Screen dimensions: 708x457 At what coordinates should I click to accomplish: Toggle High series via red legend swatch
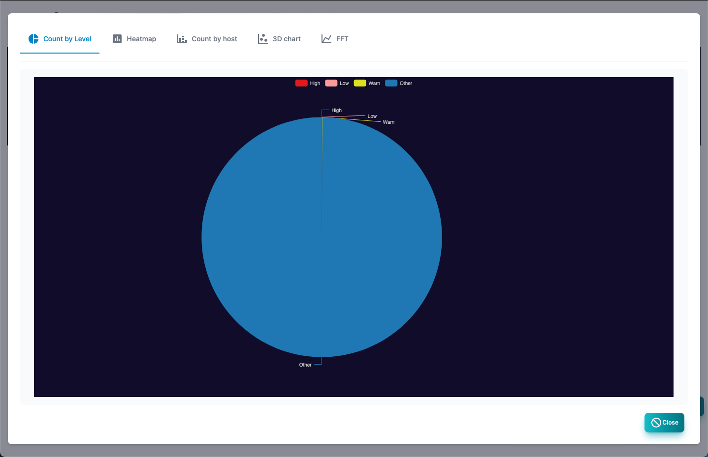301,83
